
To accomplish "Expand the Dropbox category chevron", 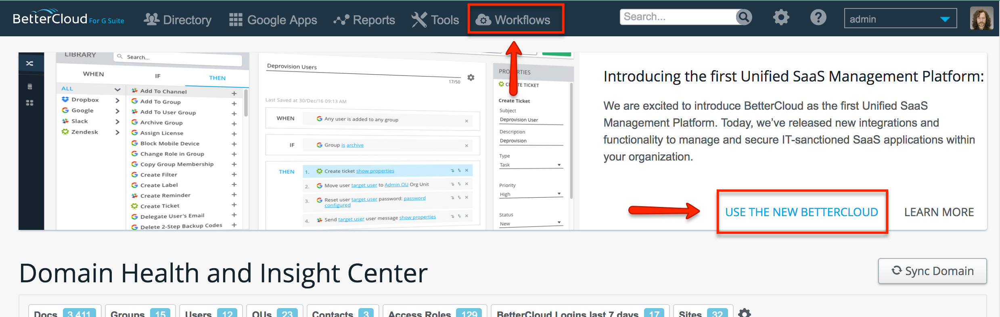I will [117, 100].
